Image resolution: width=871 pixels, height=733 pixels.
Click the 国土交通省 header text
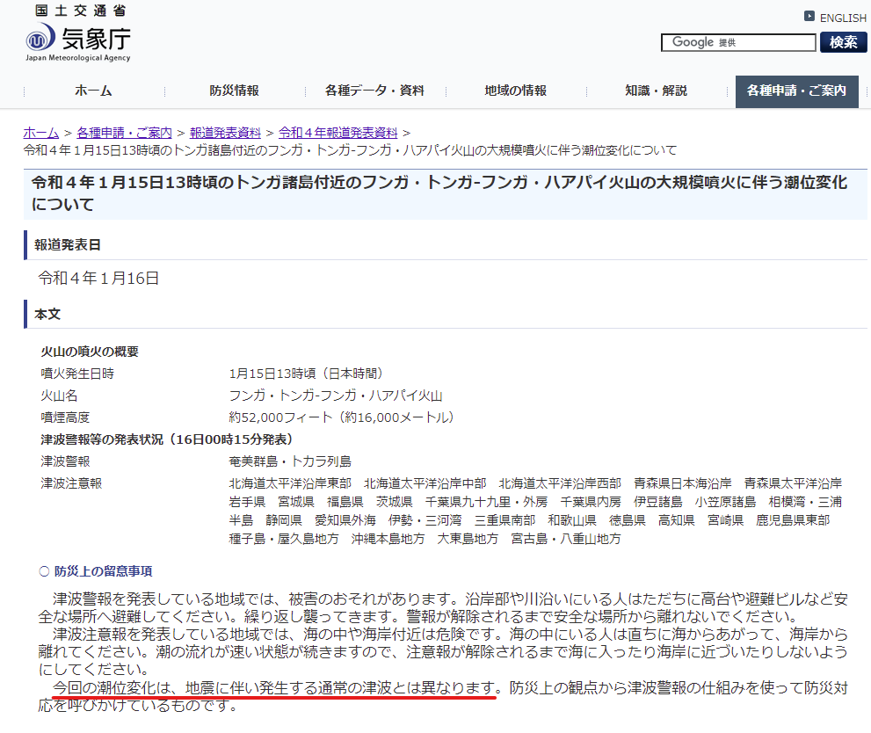pos(81,11)
